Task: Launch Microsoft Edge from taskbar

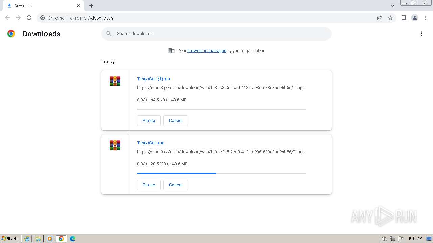Action: [73, 239]
